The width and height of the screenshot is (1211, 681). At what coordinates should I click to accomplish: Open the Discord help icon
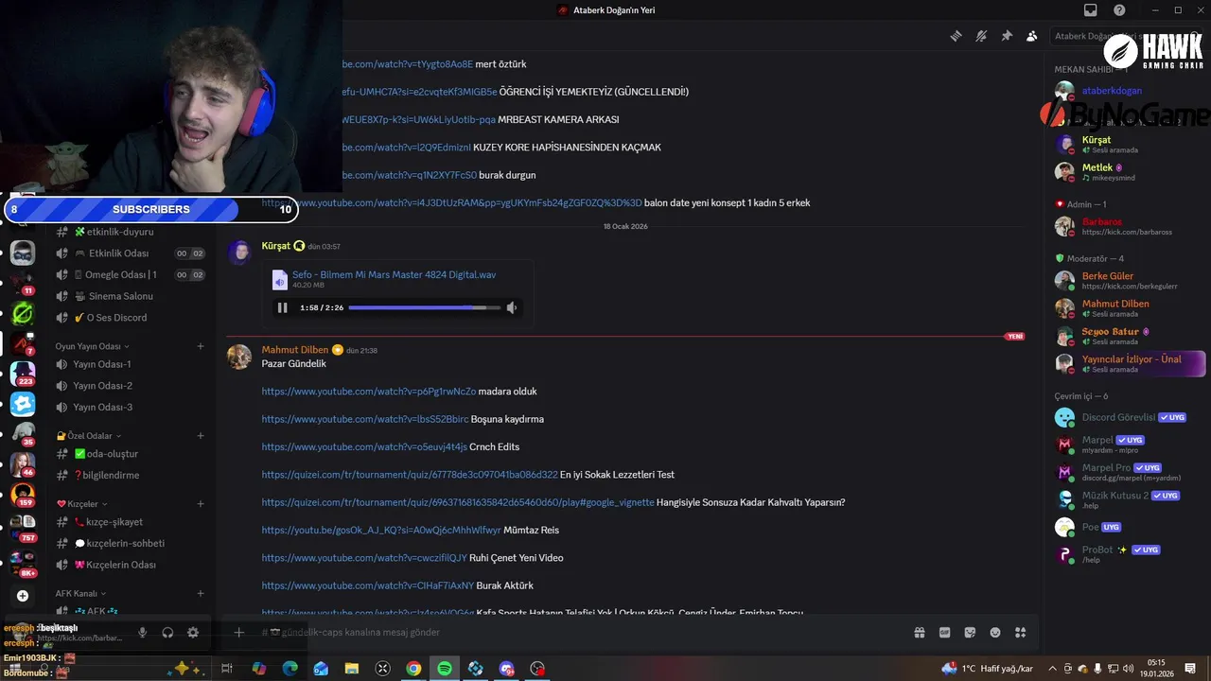pyautogui.click(x=1119, y=10)
